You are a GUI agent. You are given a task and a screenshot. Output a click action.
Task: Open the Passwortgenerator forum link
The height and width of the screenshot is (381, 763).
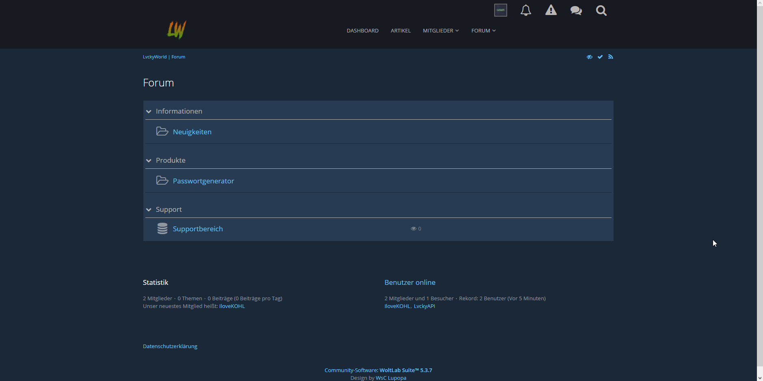pos(203,181)
